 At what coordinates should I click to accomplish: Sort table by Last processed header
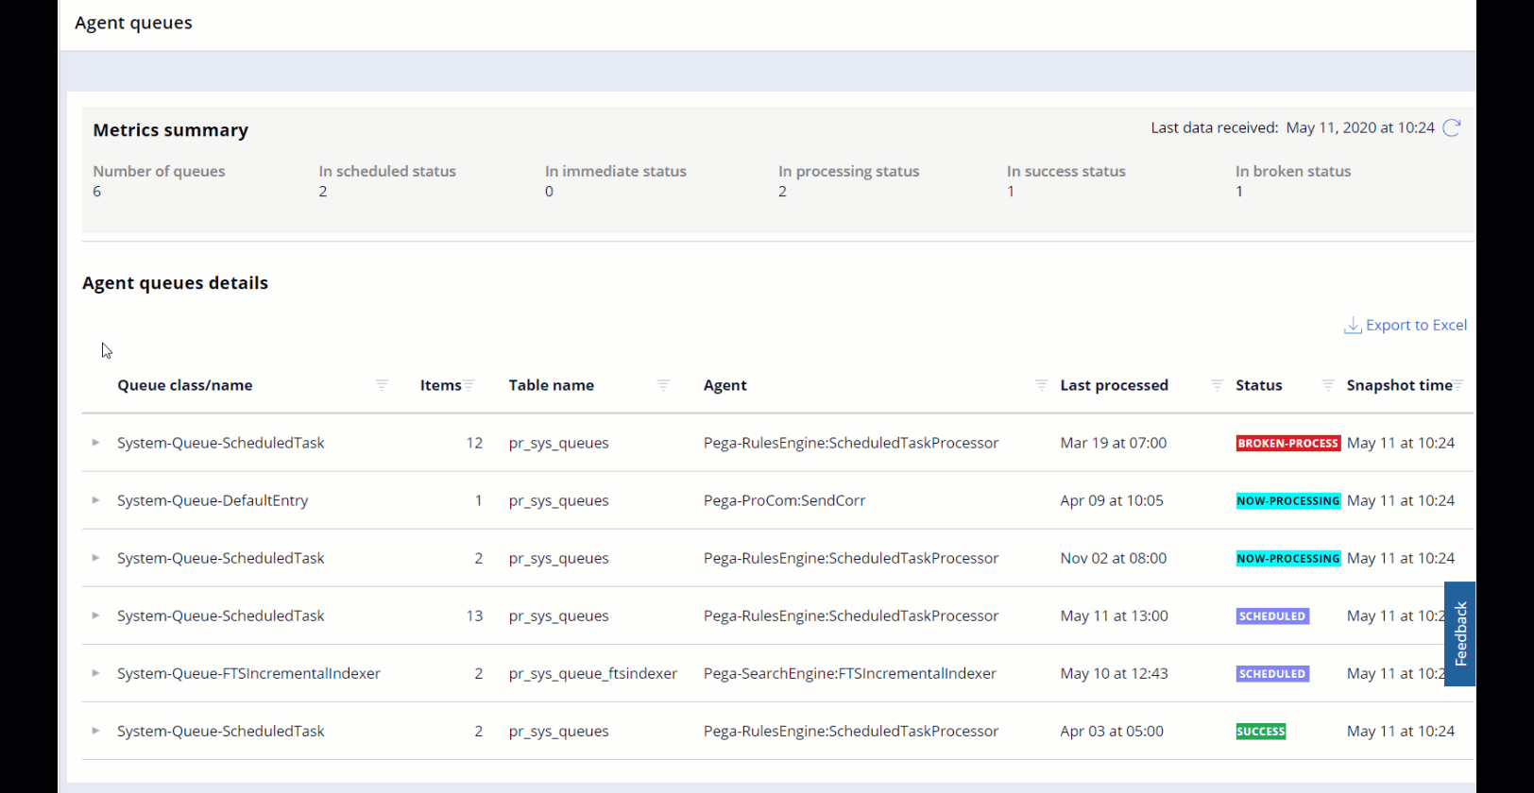[1114, 385]
